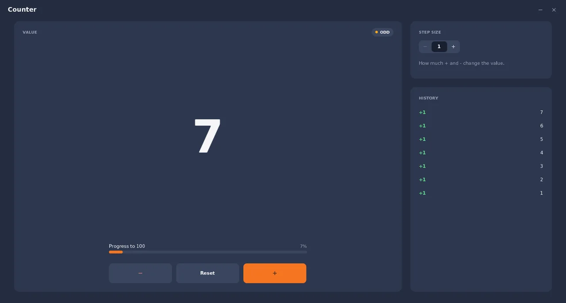Click the 7% progress label
566x303 pixels.
[303, 246]
